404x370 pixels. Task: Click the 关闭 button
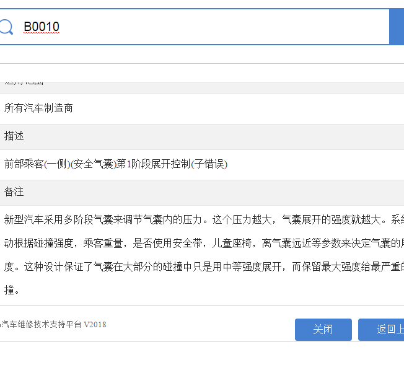[x=323, y=330]
